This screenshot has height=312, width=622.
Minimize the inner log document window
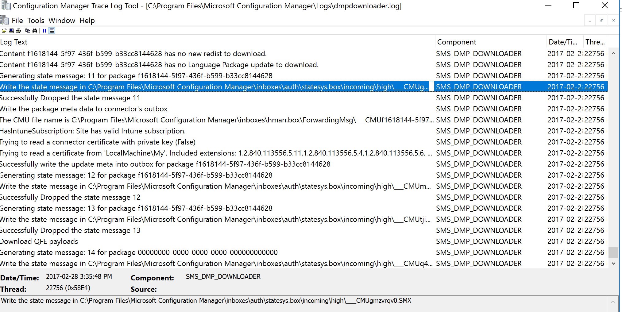tap(590, 21)
